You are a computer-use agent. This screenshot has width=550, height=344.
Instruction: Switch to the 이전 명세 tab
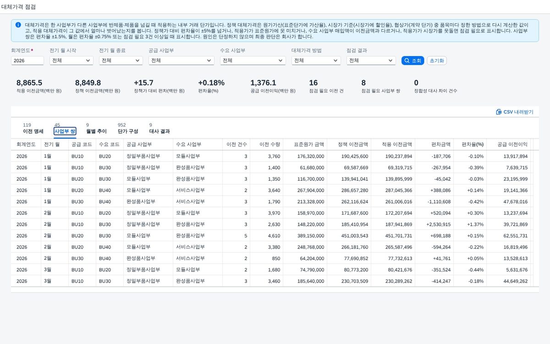(x=33, y=128)
